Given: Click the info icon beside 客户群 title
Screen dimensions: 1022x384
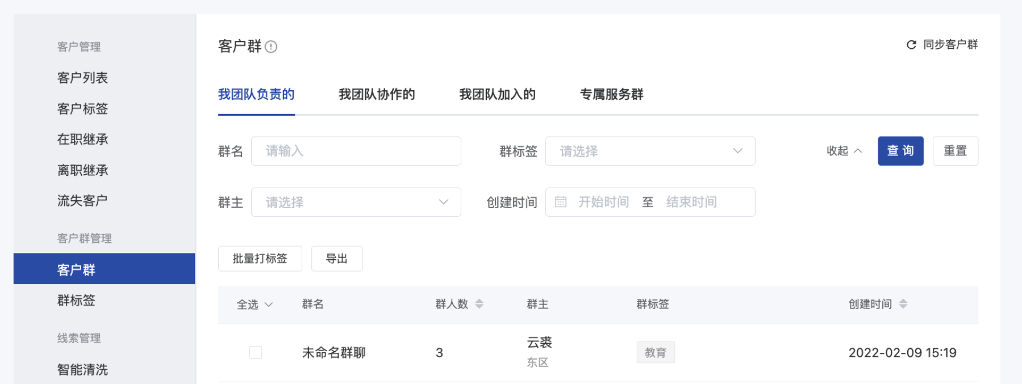Looking at the screenshot, I should click(x=271, y=47).
